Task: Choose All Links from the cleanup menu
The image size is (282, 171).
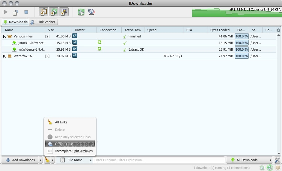Action: point(70,122)
